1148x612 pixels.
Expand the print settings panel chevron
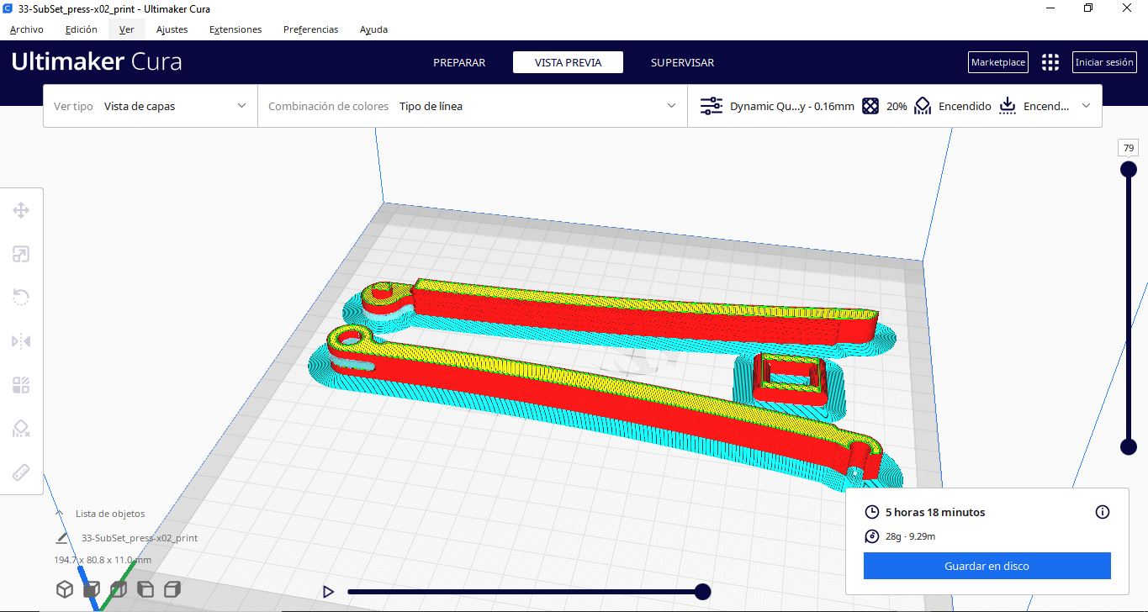tap(1086, 106)
